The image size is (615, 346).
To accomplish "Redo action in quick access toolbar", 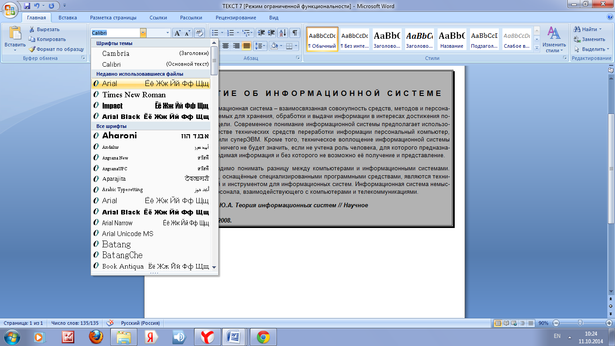I will click(51, 6).
